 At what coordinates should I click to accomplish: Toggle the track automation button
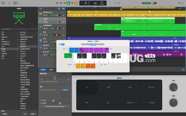[x=59, y=9]
